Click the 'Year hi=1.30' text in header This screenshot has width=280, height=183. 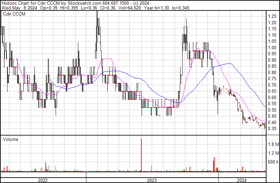click(157, 8)
